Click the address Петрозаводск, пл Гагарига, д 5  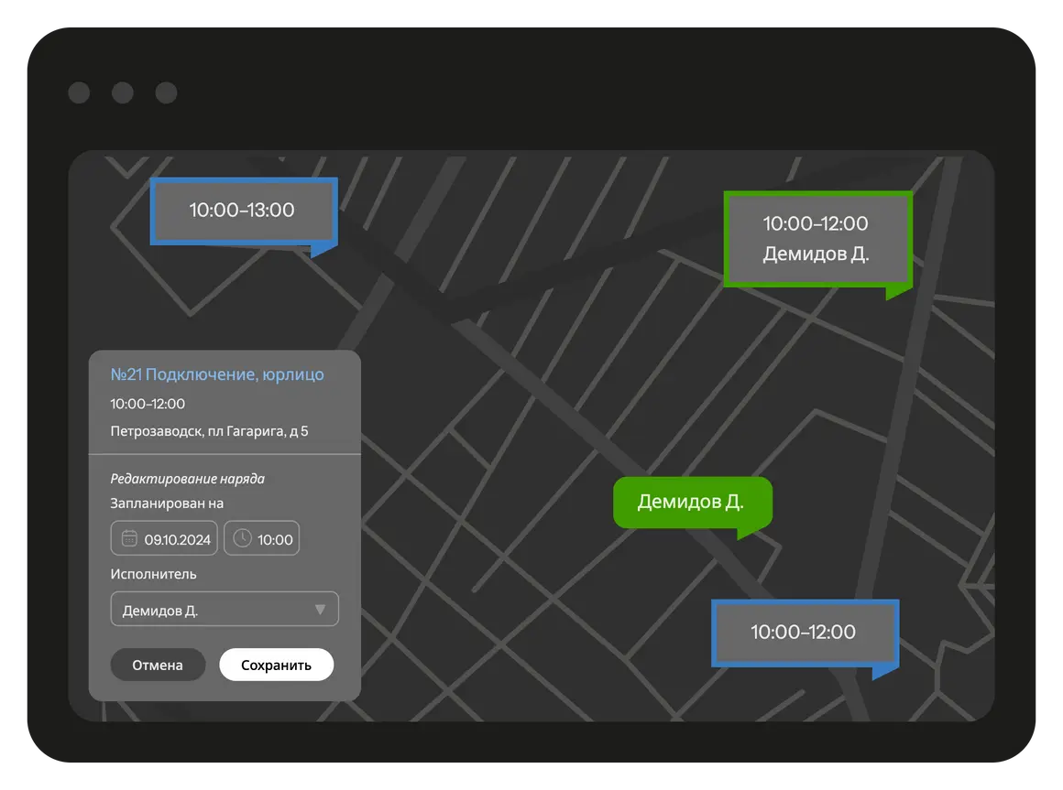[x=209, y=430]
